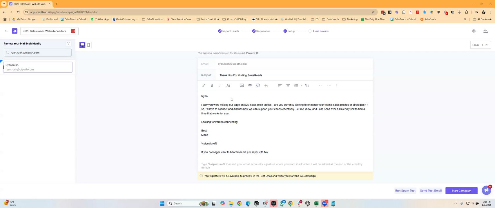Click Start Campaign button

pyautogui.click(x=461, y=191)
